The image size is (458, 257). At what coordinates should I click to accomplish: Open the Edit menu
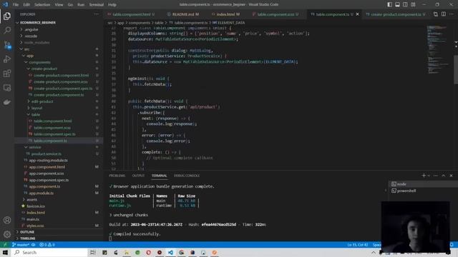(26, 5)
